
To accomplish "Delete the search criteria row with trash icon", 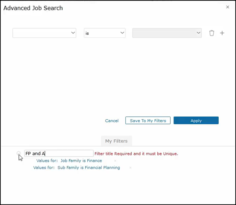I will 212,33.
